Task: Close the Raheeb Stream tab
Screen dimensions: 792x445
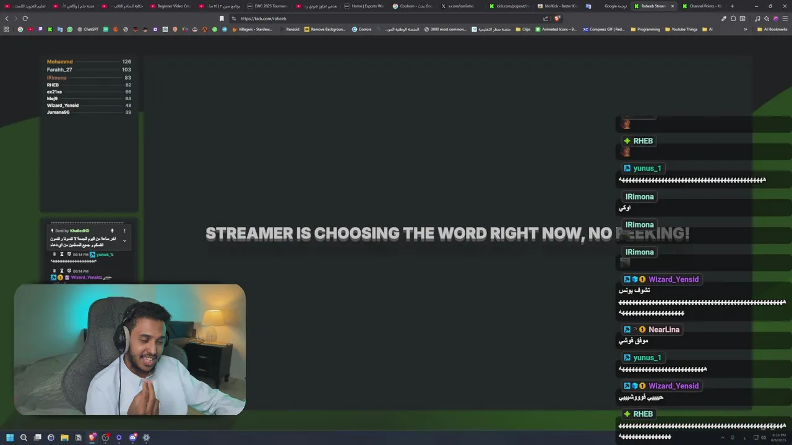Action: coord(673,6)
